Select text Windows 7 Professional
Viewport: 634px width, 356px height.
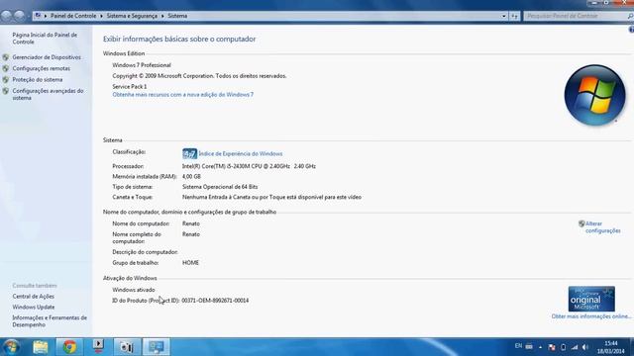[x=142, y=65]
